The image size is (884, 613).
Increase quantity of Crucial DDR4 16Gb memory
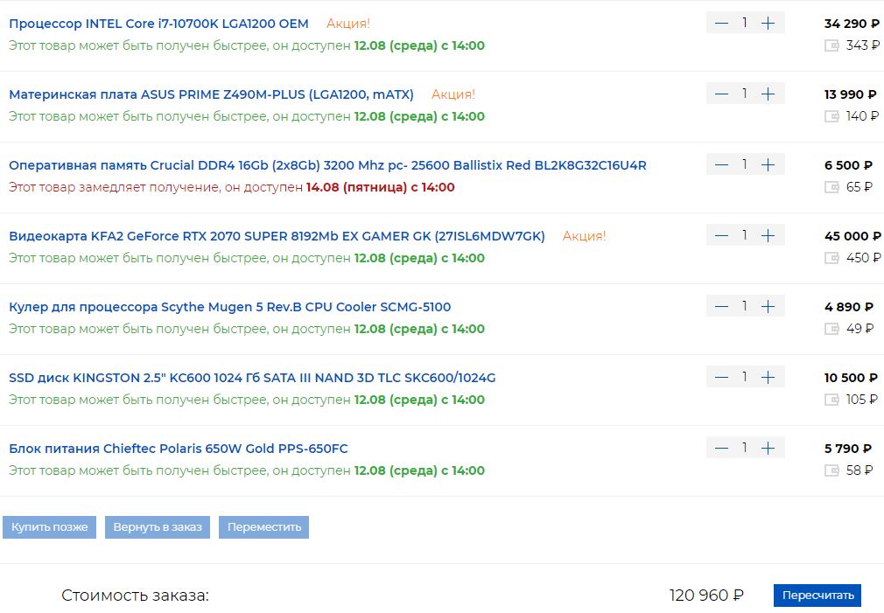click(768, 164)
